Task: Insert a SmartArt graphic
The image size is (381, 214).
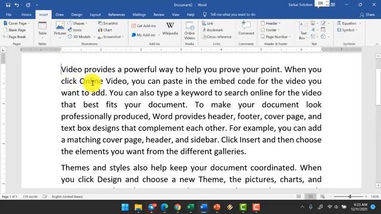Action: tap(108, 23)
